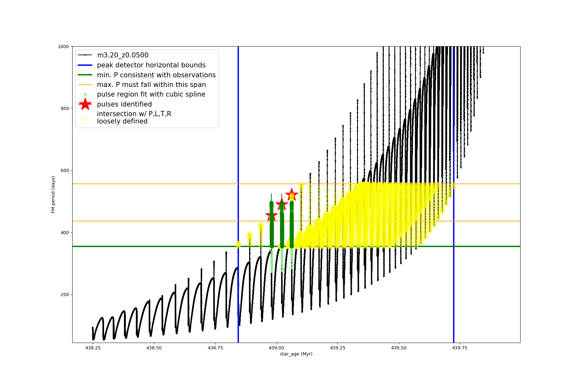Screen dimensions: 578x385
Task: Click the 'star_age (Myr)' x-axis label
Action: [x=296, y=354]
